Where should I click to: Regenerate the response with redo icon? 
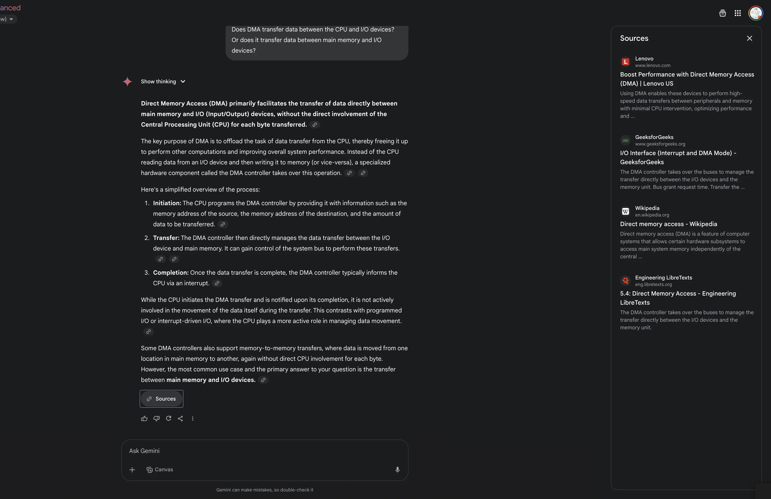tap(168, 418)
